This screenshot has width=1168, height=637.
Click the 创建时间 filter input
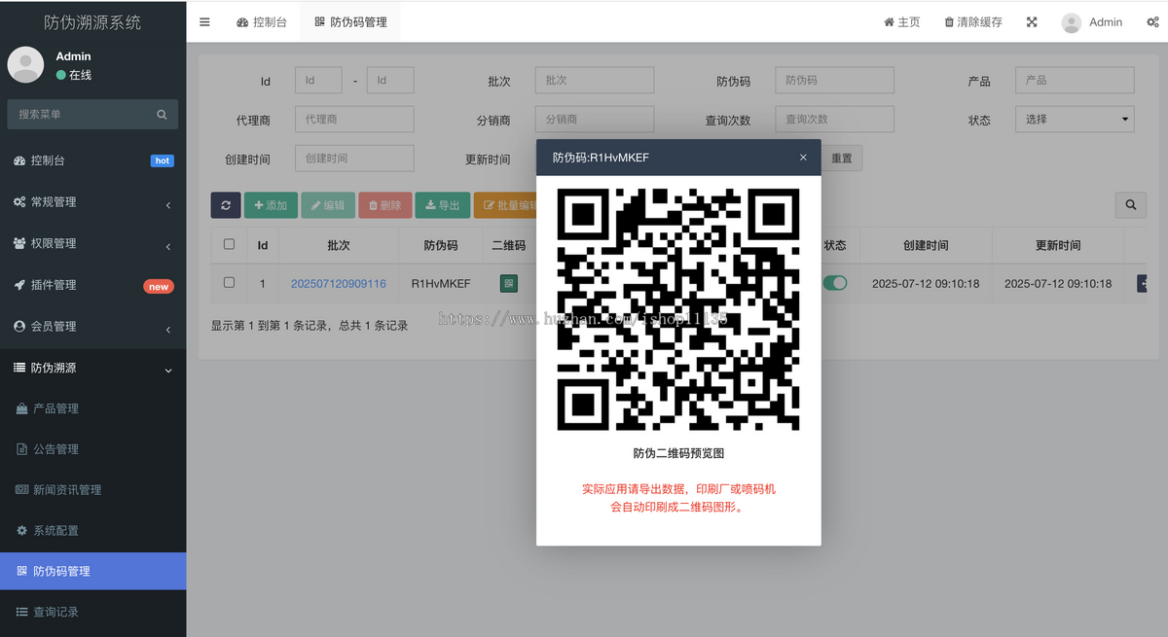click(354, 158)
